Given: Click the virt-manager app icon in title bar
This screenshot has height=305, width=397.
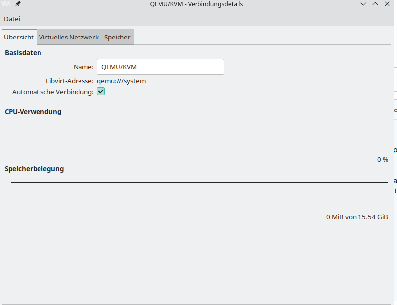Looking at the screenshot, I should coord(6,4).
